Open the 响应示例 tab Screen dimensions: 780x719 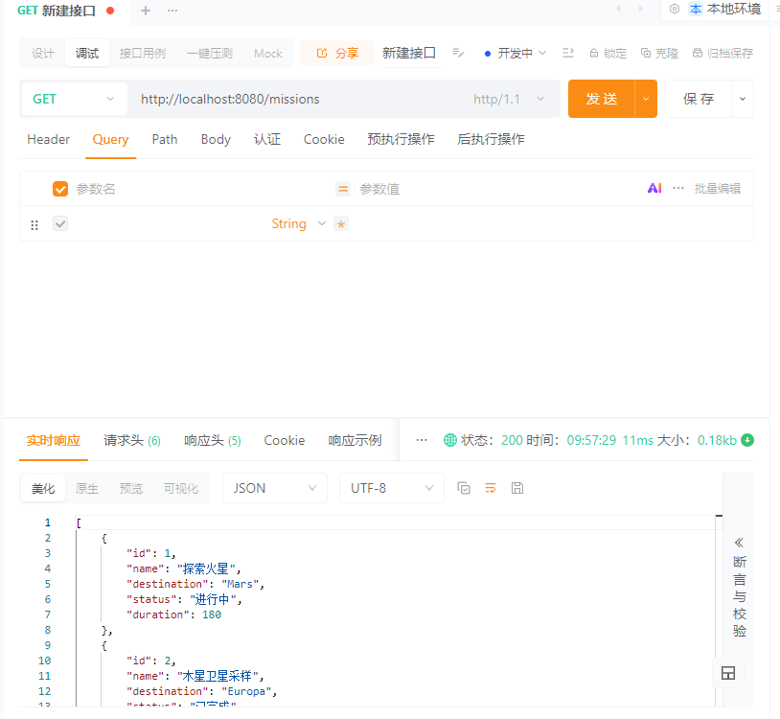click(x=355, y=440)
